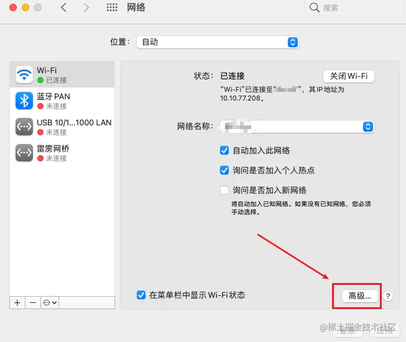The width and height of the screenshot is (406, 342).
Task: Click the yellow minimize window button
Action: pyautogui.click(x=25, y=7)
